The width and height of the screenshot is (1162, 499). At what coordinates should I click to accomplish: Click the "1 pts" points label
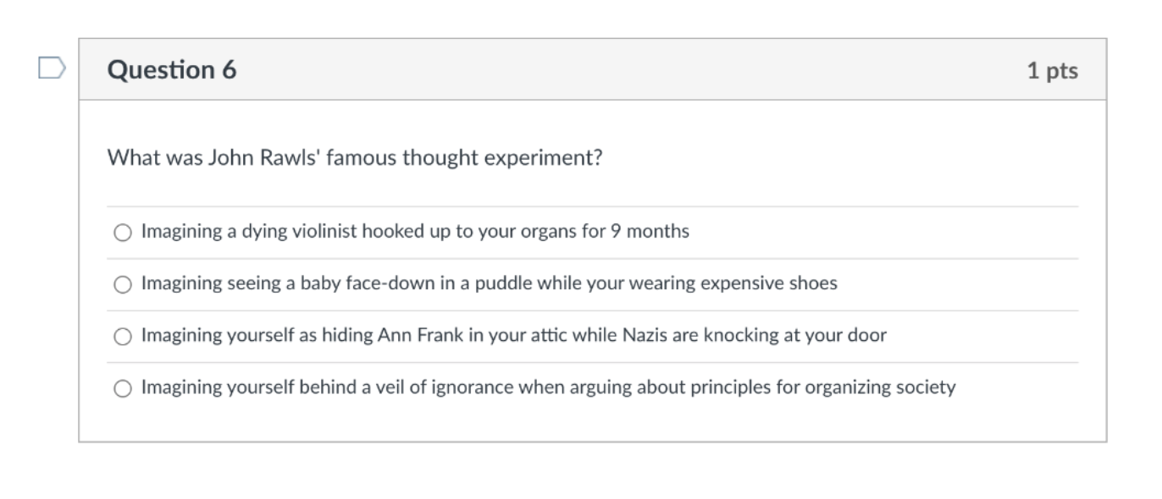[1052, 71]
